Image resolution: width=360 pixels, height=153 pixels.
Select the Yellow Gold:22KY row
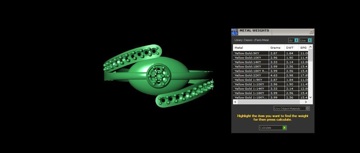pyautogui.click(x=271, y=75)
